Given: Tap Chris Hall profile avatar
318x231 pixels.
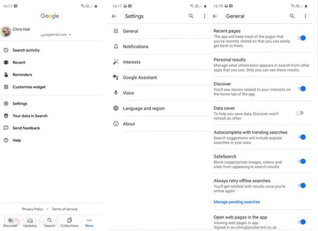Looking at the screenshot, I should click(x=6, y=32).
